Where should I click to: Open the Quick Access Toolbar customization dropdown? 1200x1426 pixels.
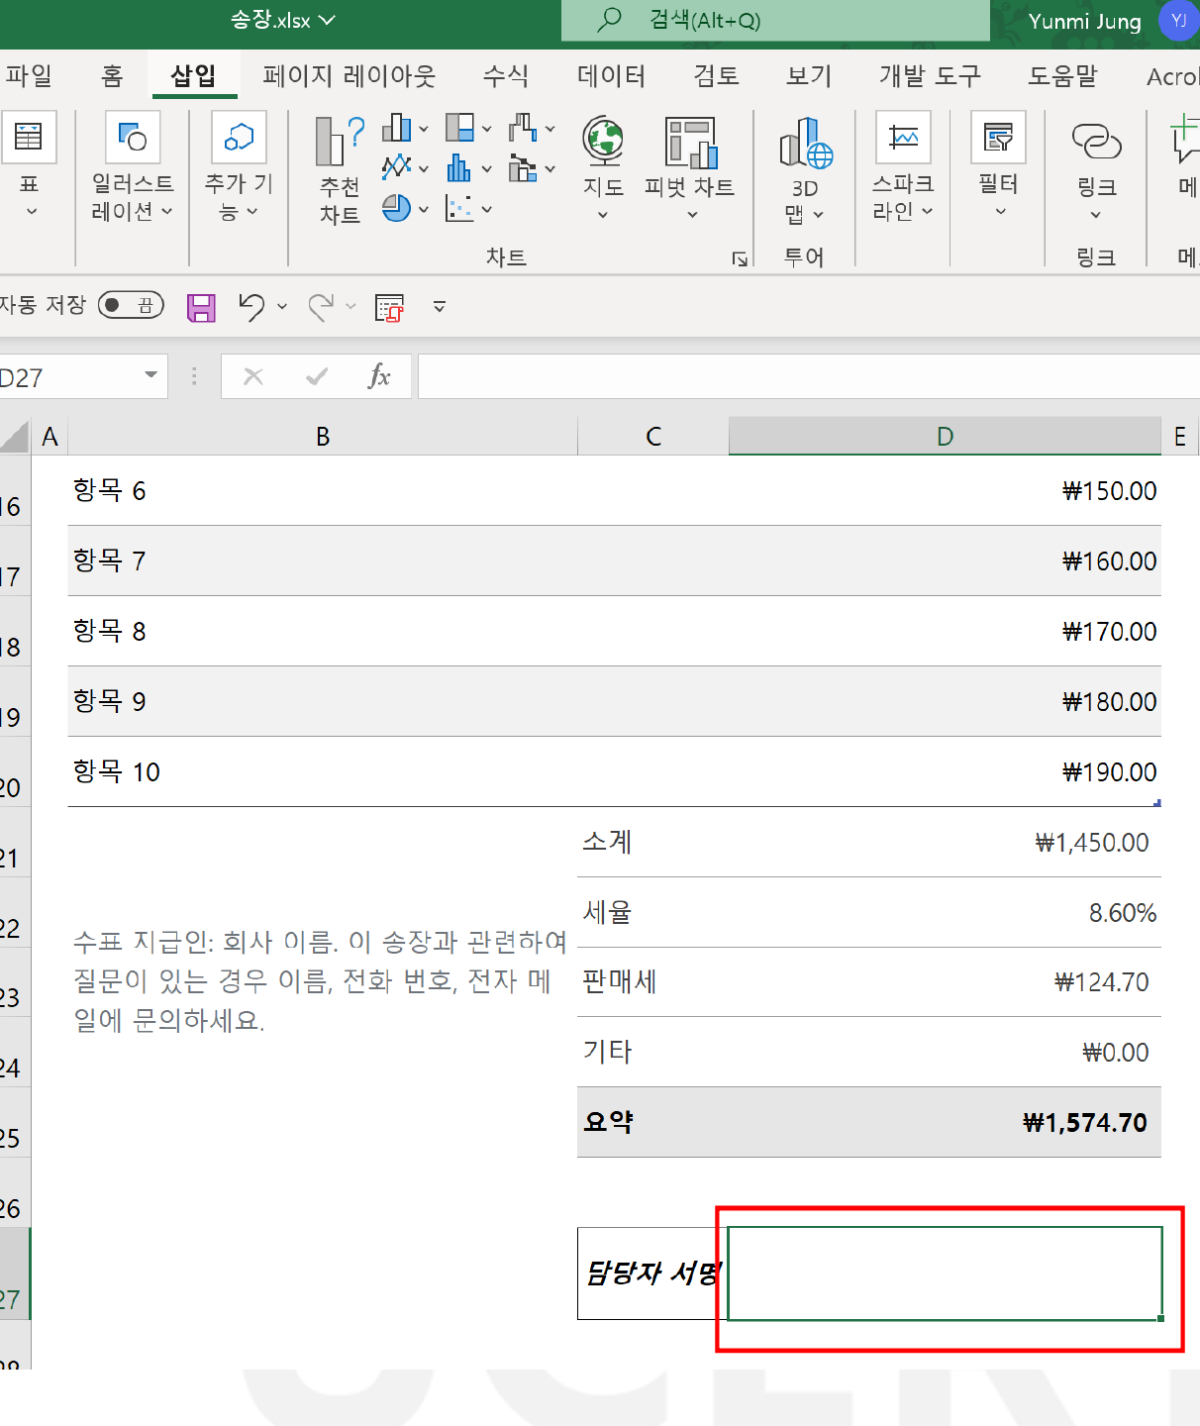(x=439, y=307)
